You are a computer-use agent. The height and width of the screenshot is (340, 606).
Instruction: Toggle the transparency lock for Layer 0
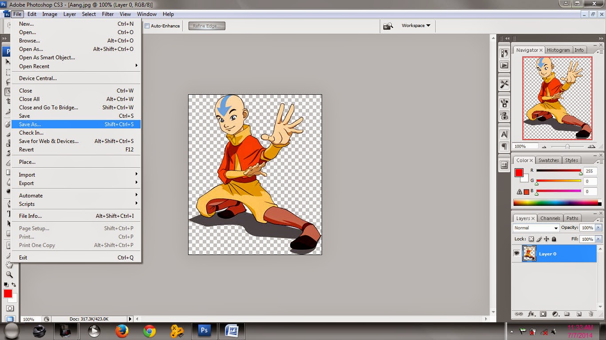click(x=531, y=239)
